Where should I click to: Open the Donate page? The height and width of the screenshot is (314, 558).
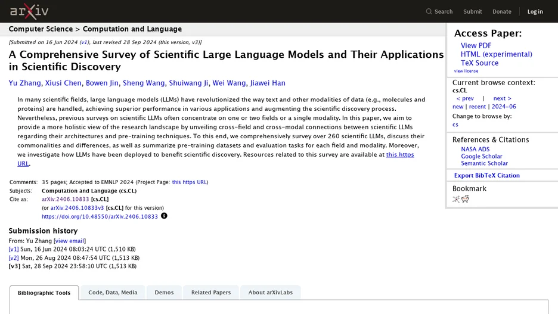[x=502, y=11]
